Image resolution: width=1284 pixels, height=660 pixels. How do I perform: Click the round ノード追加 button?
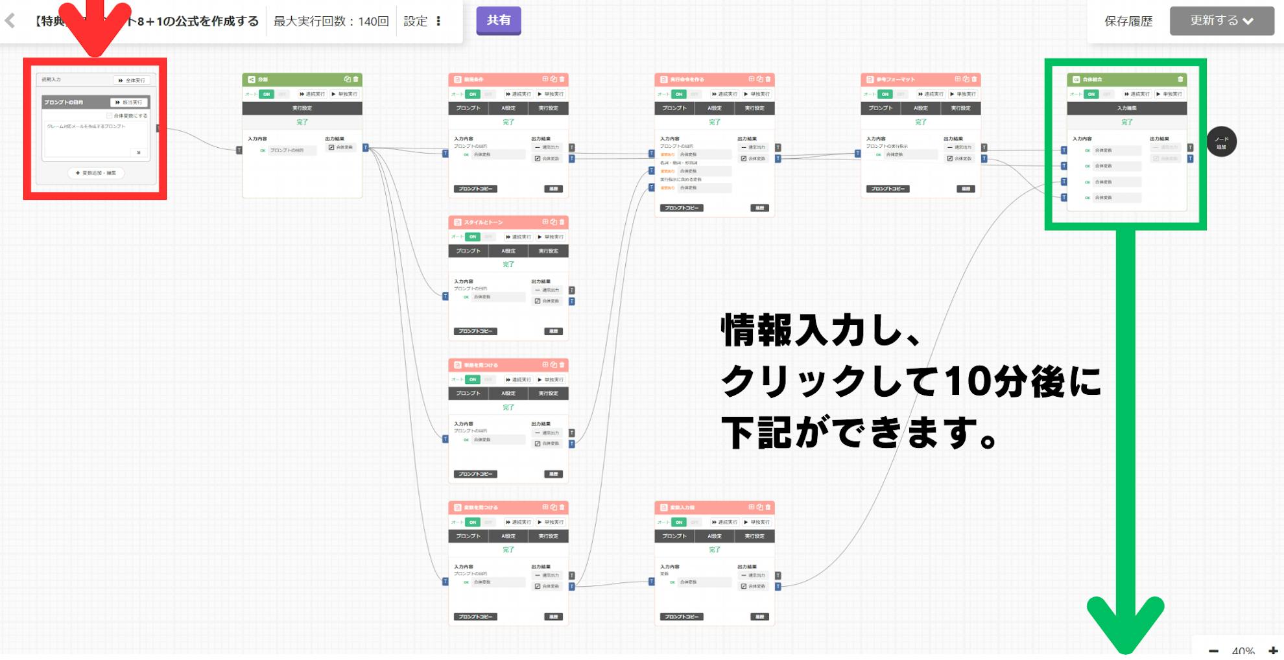(1221, 142)
